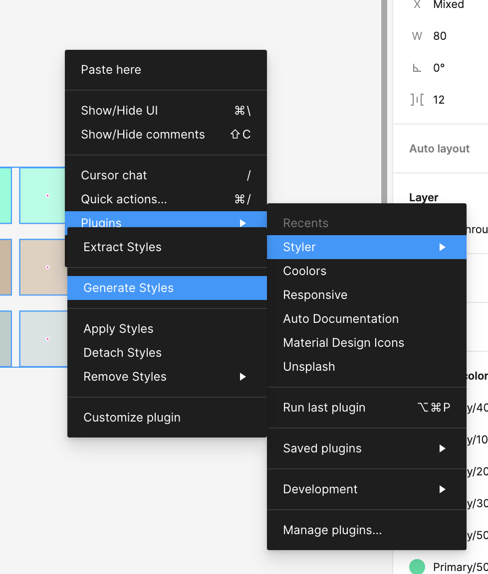Expand the Remove Styles submenu arrow
The height and width of the screenshot is (574, 488).
(243, 377)
